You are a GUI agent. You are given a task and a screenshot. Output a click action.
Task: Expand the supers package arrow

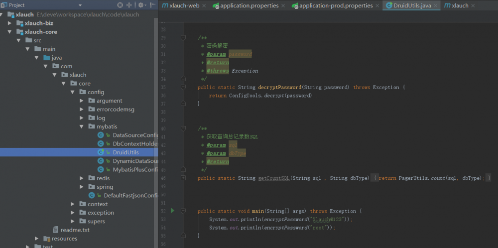pos(73,221)
